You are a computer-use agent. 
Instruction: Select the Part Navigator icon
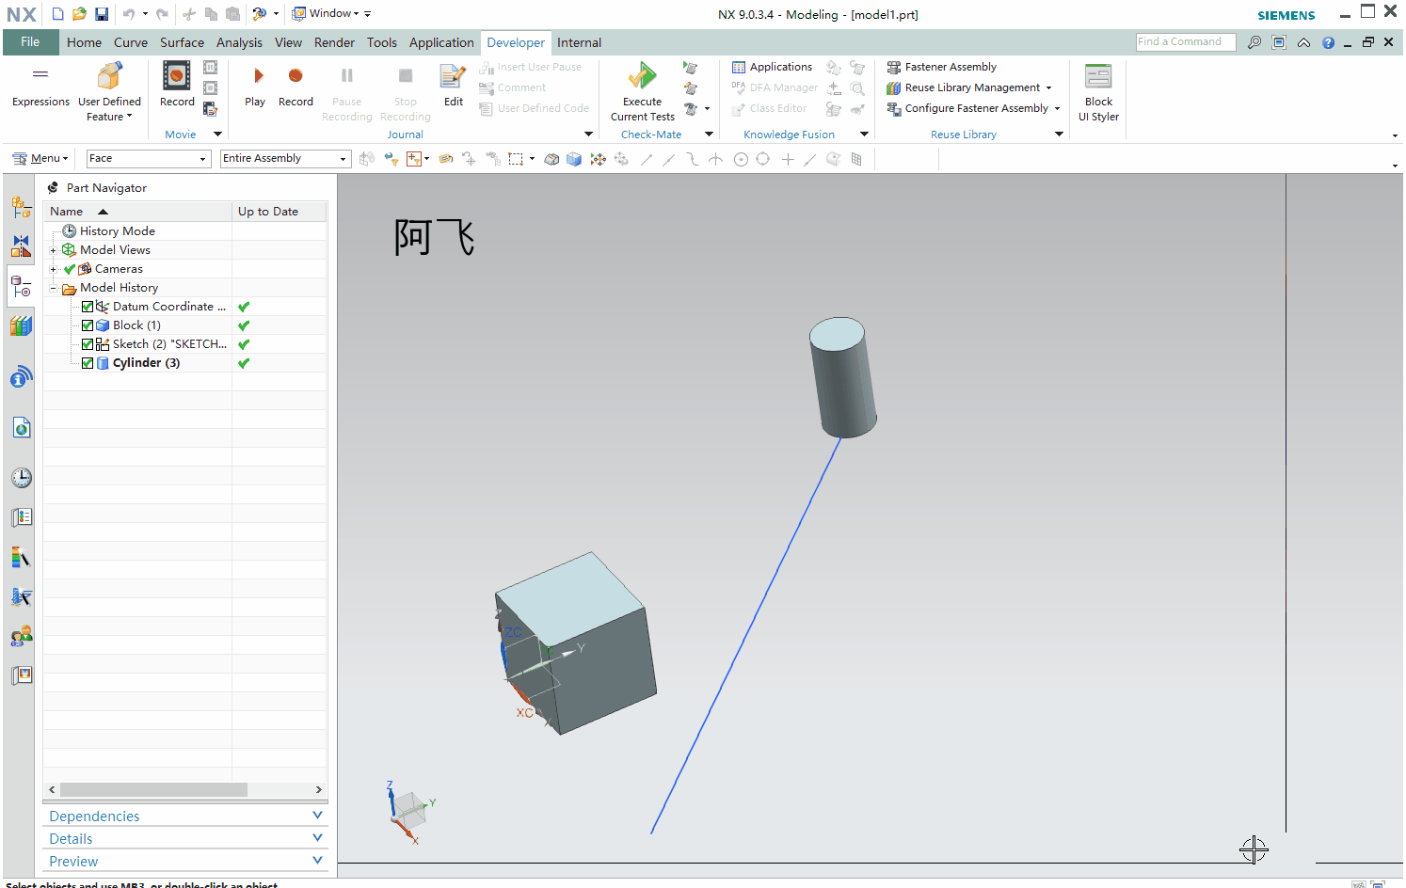coord(21,286)
